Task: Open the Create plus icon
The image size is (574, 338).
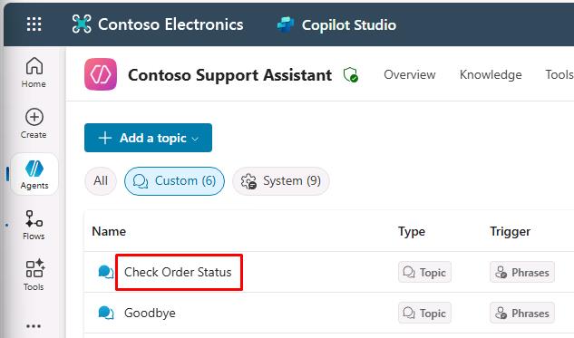Action: (34, 118)
